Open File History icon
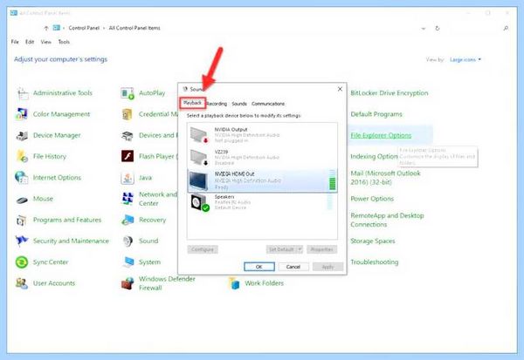Image resolution: width=524 pixels, height=360 pixels. tap(22, 157)
